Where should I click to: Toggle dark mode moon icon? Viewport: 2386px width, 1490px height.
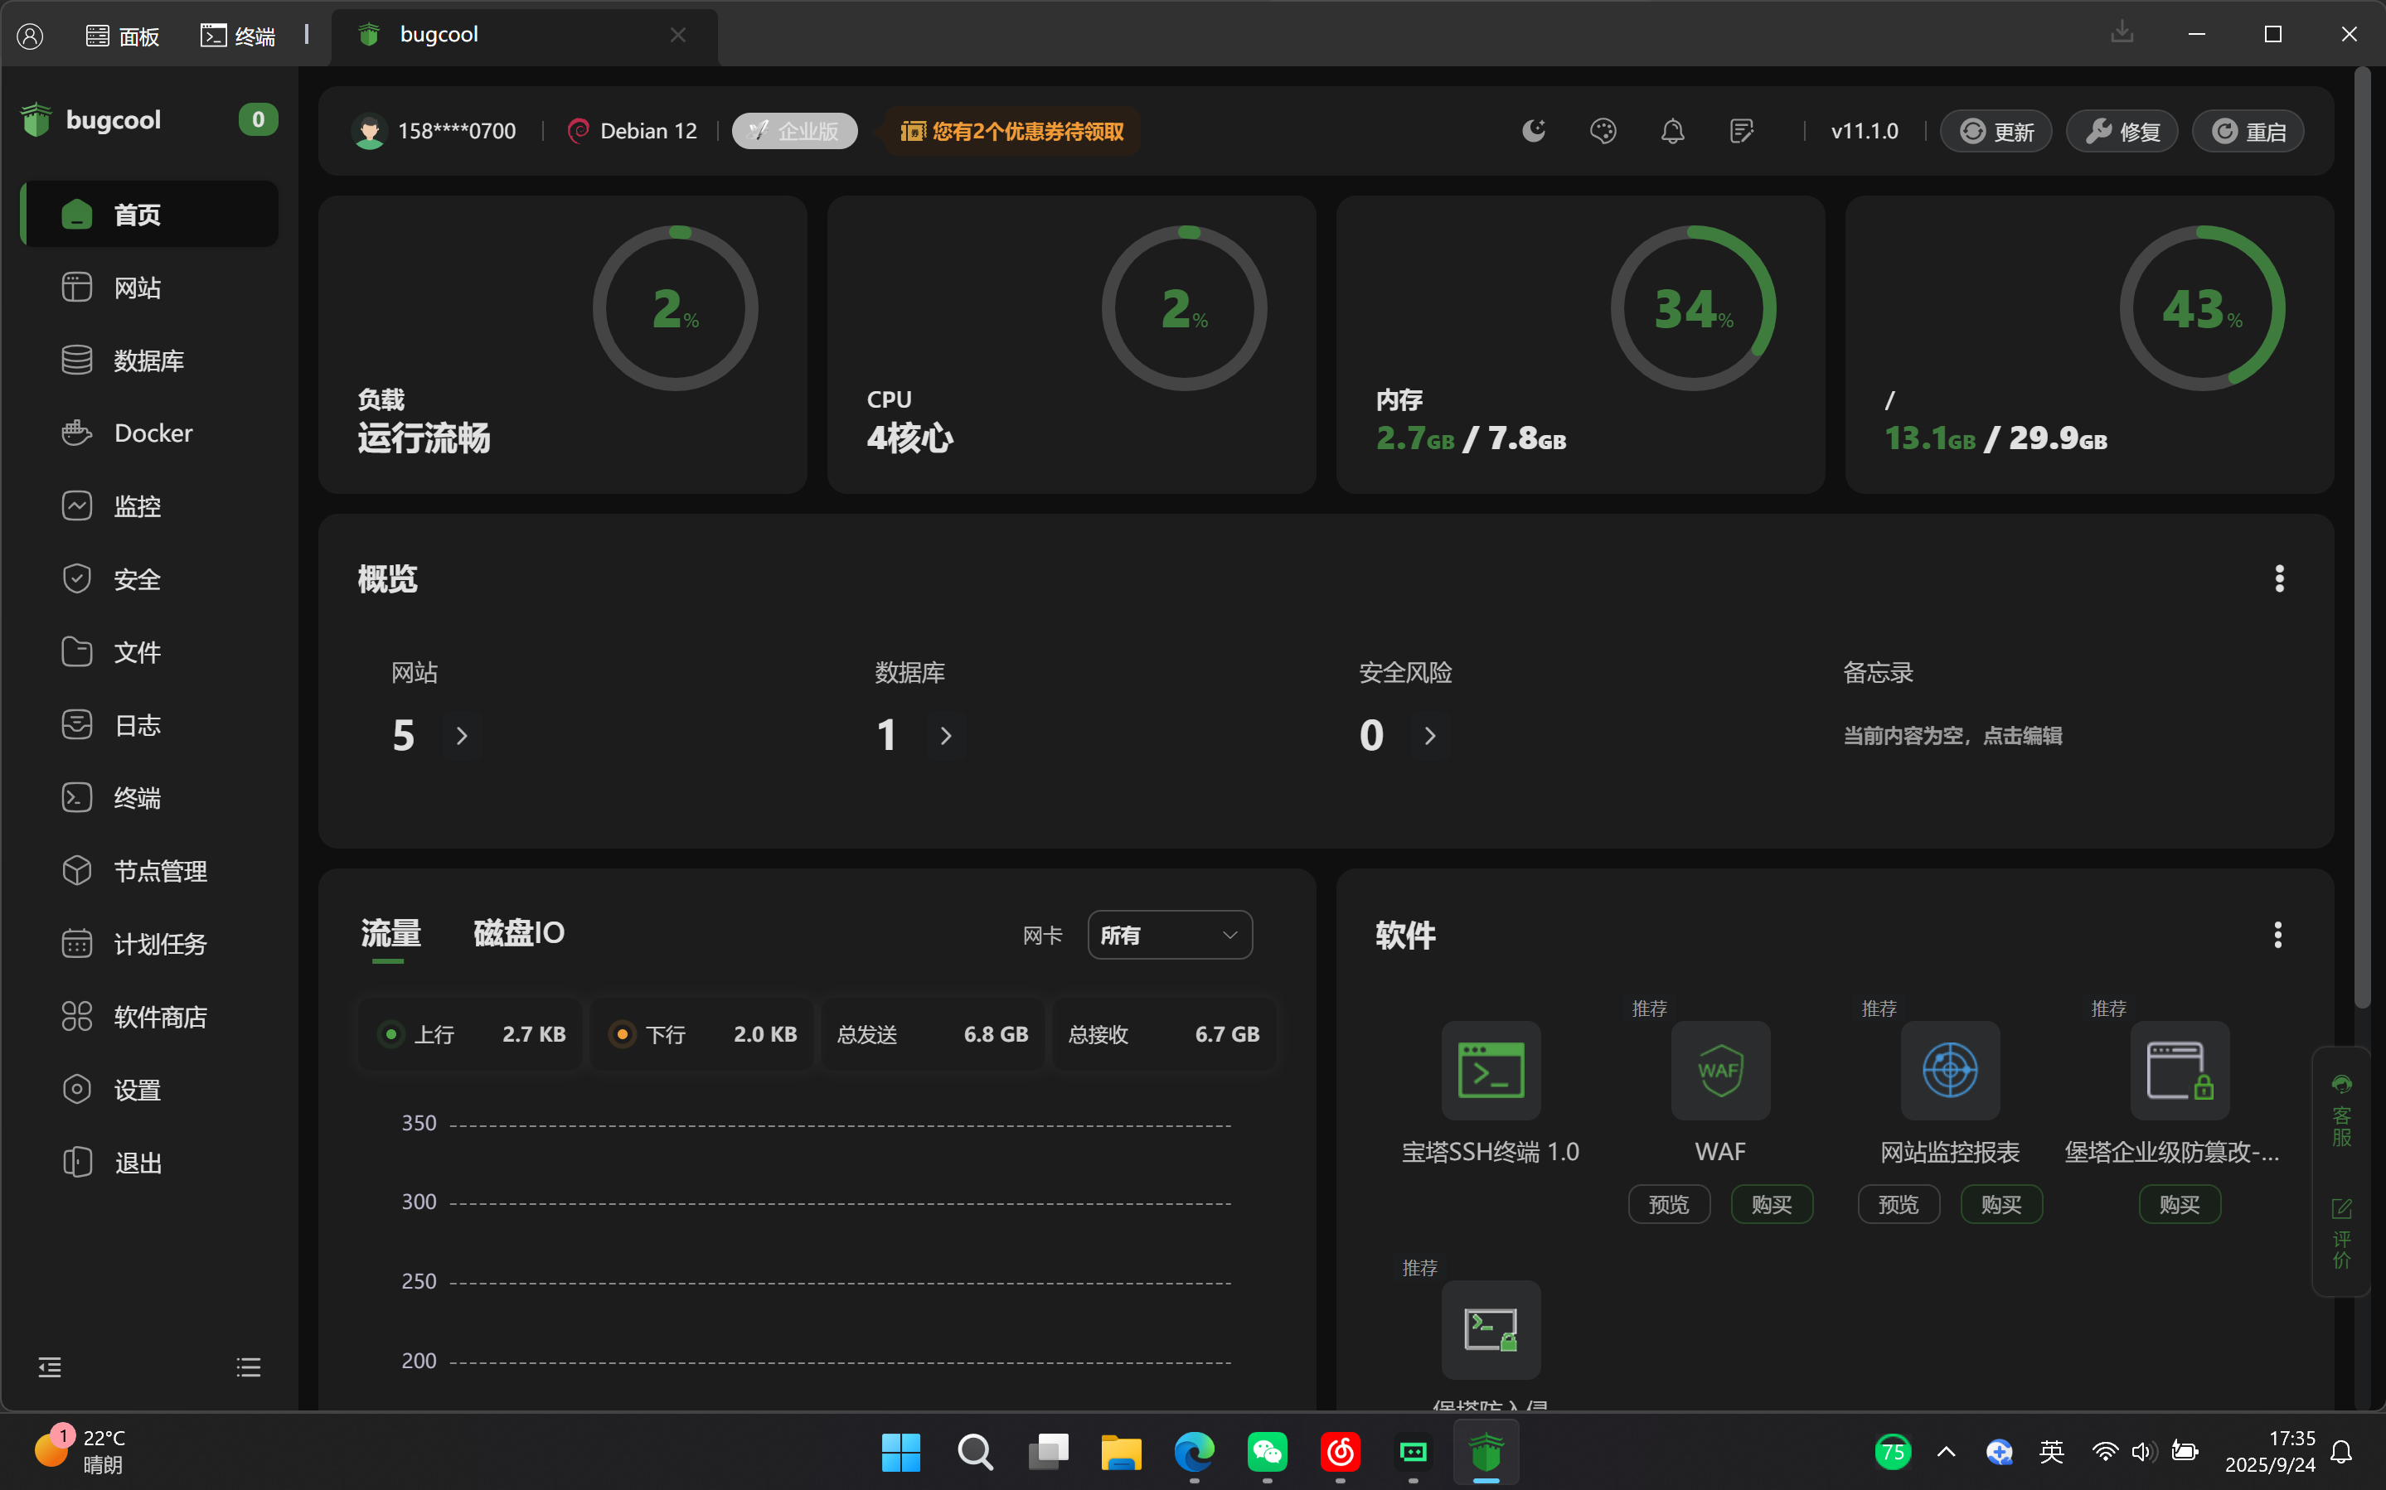tap(1534, 131)
